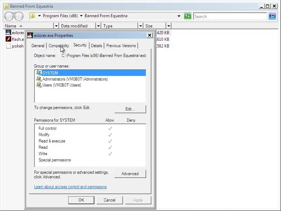Click the Write Allow checkmark

click(x=110, y=154)
